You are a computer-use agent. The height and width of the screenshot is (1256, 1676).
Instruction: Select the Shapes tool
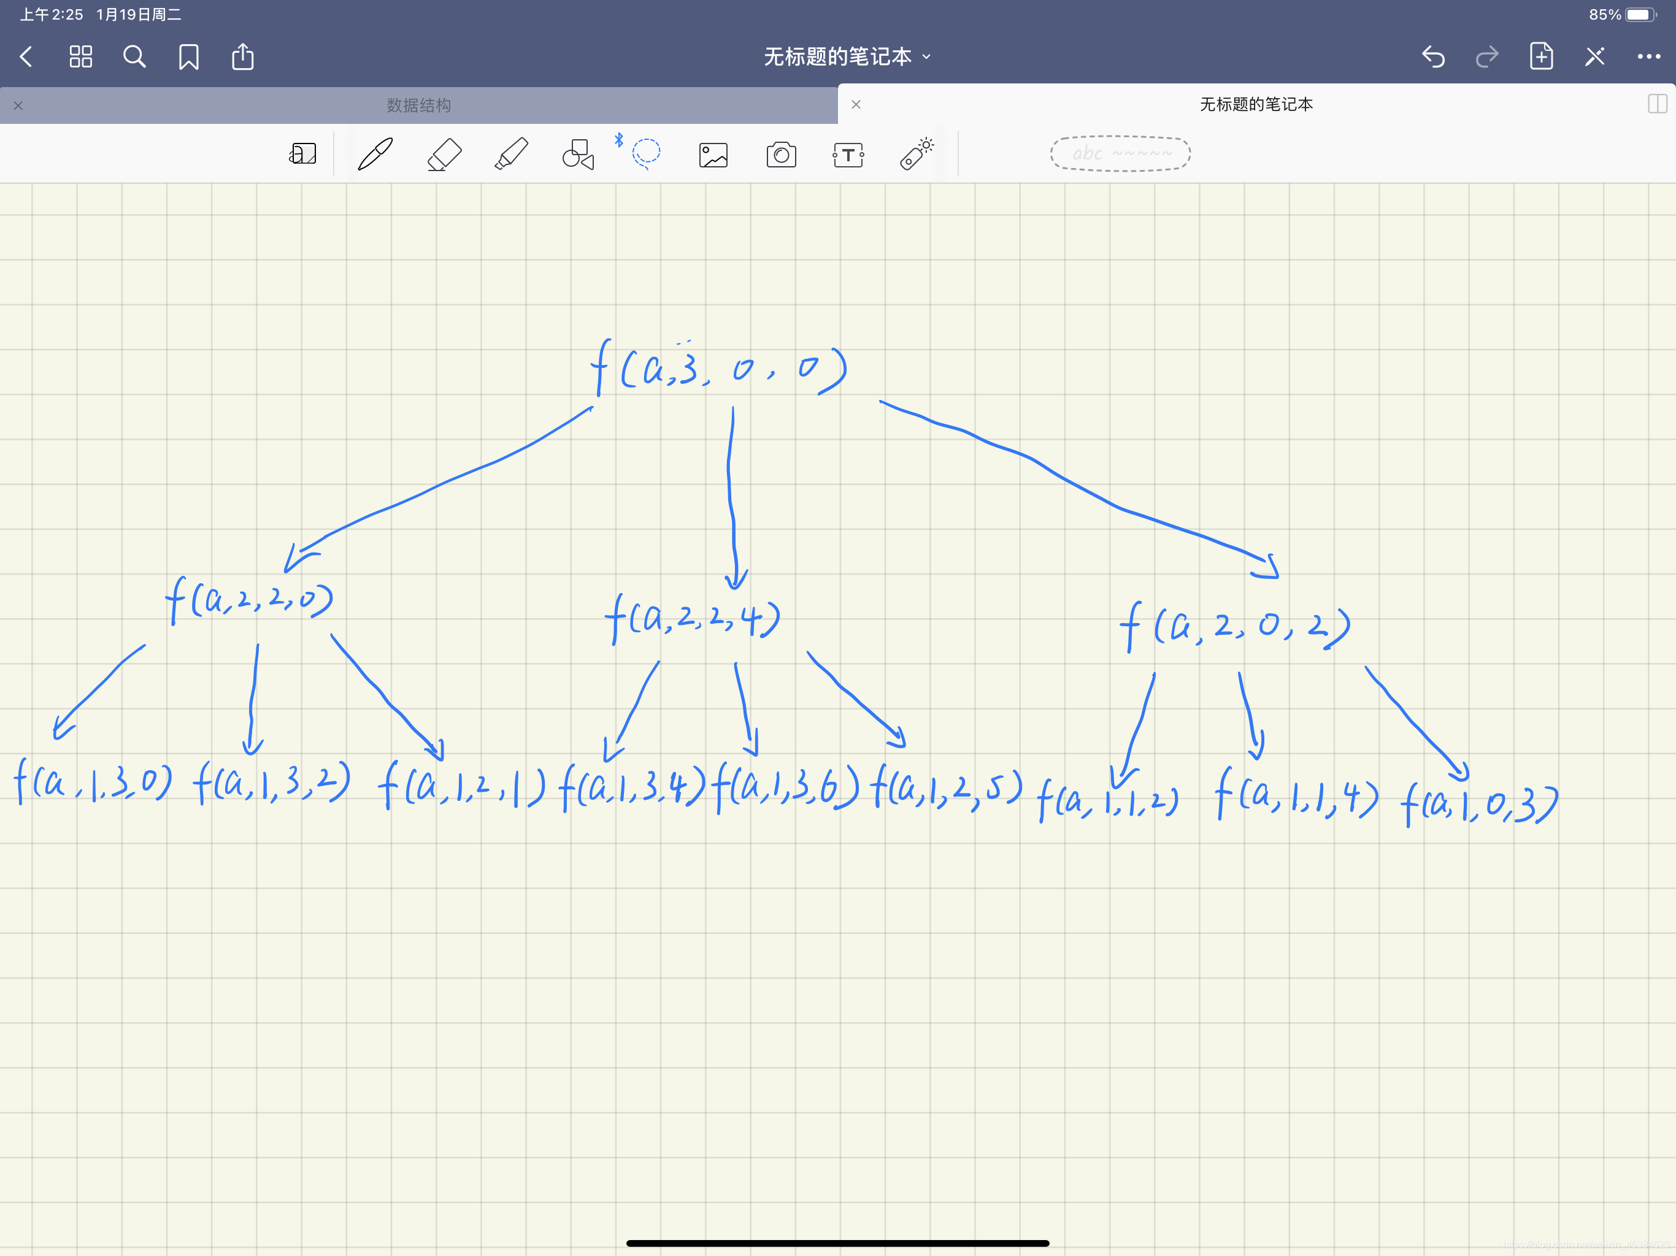[578, 155]
